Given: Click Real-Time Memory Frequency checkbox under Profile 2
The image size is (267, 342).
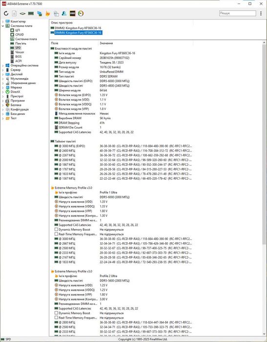Looking at the screenshot, I should pyautogui.click(x=56, y=318).
